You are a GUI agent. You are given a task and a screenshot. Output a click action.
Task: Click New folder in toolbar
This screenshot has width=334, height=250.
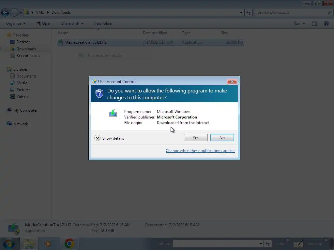[103, 23]
